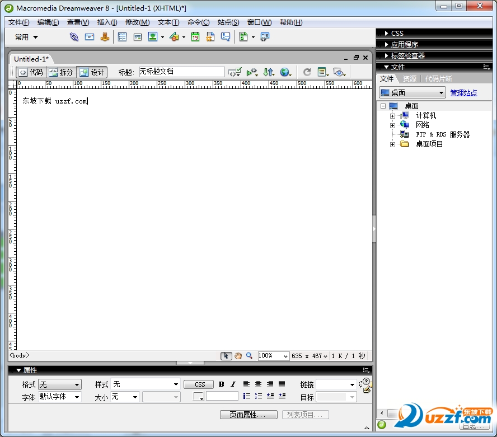The height and width of the screenshot is (437, 497).
Task: Insert date icon with calendar
Action: coord(195,37)
